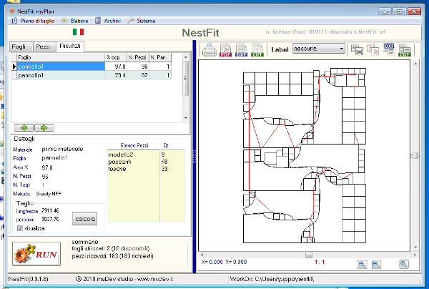The width and height of the screenshot is (429, 289).
Task: Click the Italian flag language icon
Action: pyautogui.click(x=78, y=32)
